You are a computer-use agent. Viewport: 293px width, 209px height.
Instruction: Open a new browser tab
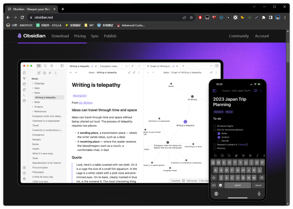(x=63, y=9)
